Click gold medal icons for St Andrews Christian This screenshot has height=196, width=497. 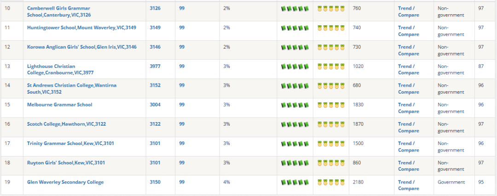[x=331, y=86]
